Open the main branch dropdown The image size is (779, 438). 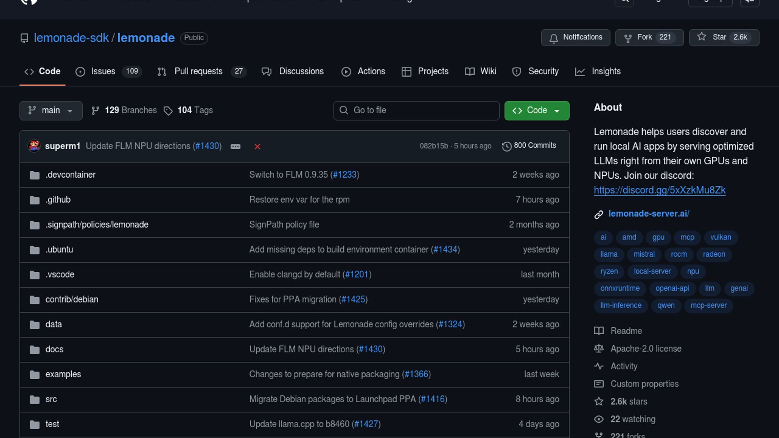(51, 110)
